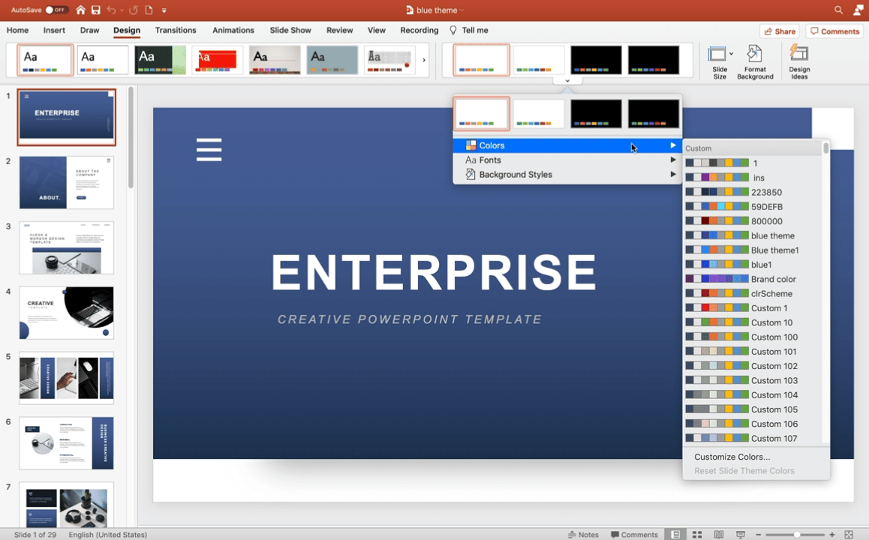869x540 pixels.
Task: Click the Fonts entry in the variants menu
Action: 489,160
